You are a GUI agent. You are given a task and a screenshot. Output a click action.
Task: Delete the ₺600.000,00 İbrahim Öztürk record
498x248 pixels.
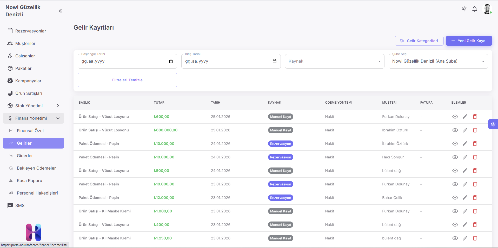coord(475,130)
